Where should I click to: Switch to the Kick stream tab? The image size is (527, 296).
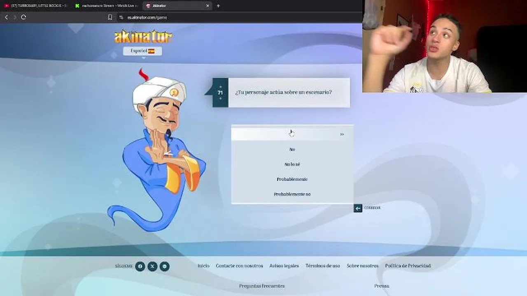106,6
